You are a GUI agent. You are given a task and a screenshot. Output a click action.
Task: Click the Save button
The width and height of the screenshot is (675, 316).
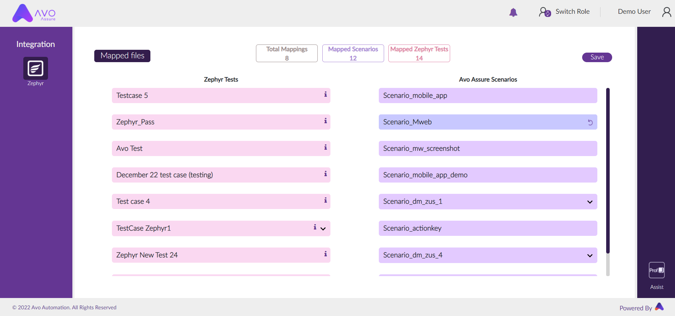tap(597, 57)
